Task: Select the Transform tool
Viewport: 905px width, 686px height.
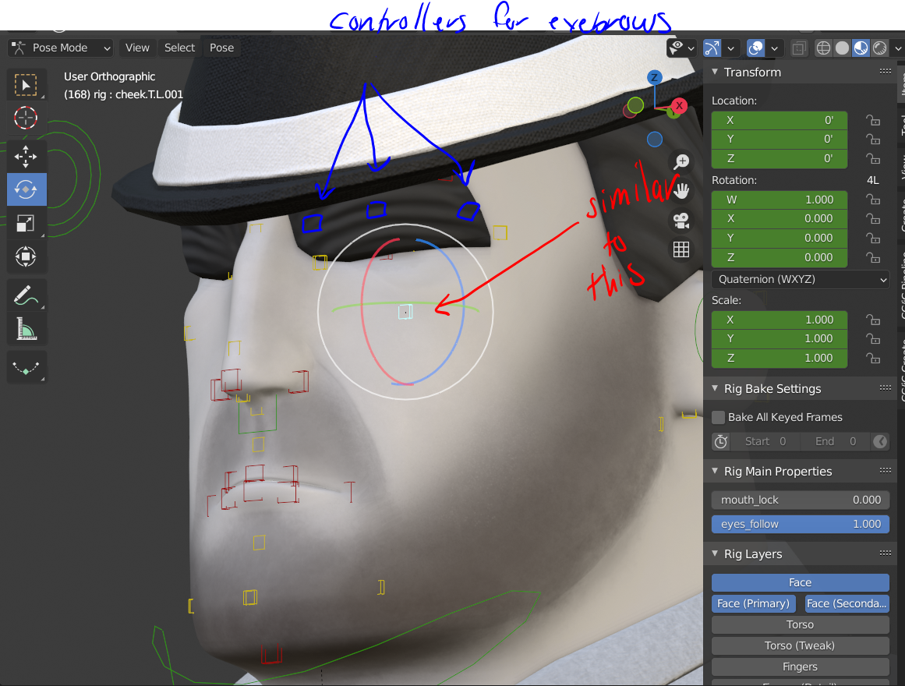Action: pos(26,256)
